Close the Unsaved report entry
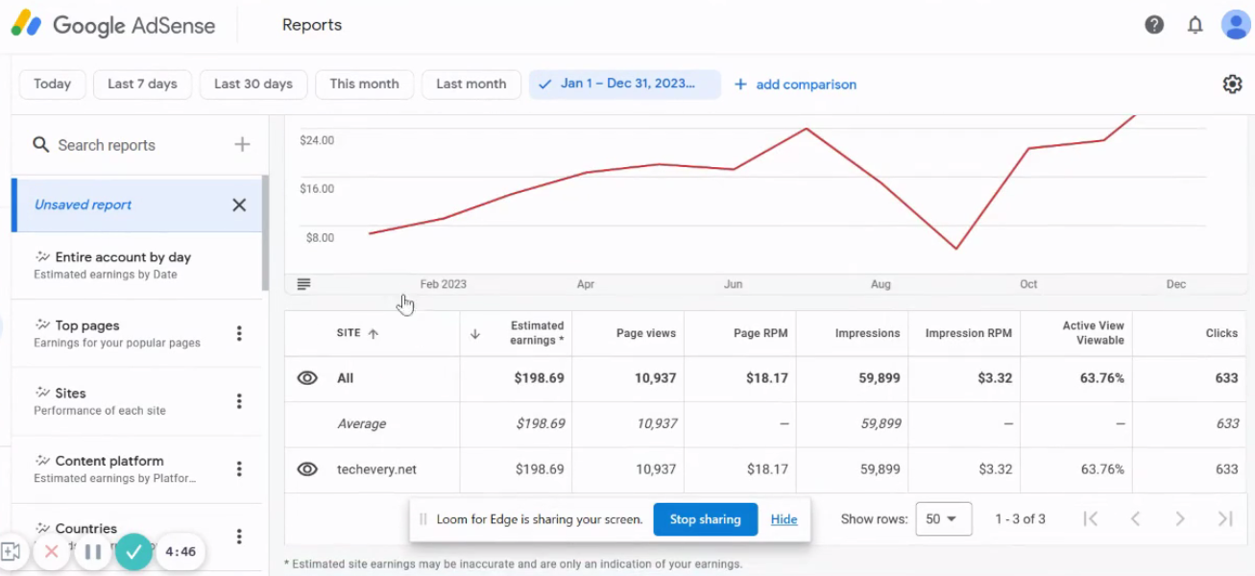Viewport: 1255px width, 576px height. [239, 204]
